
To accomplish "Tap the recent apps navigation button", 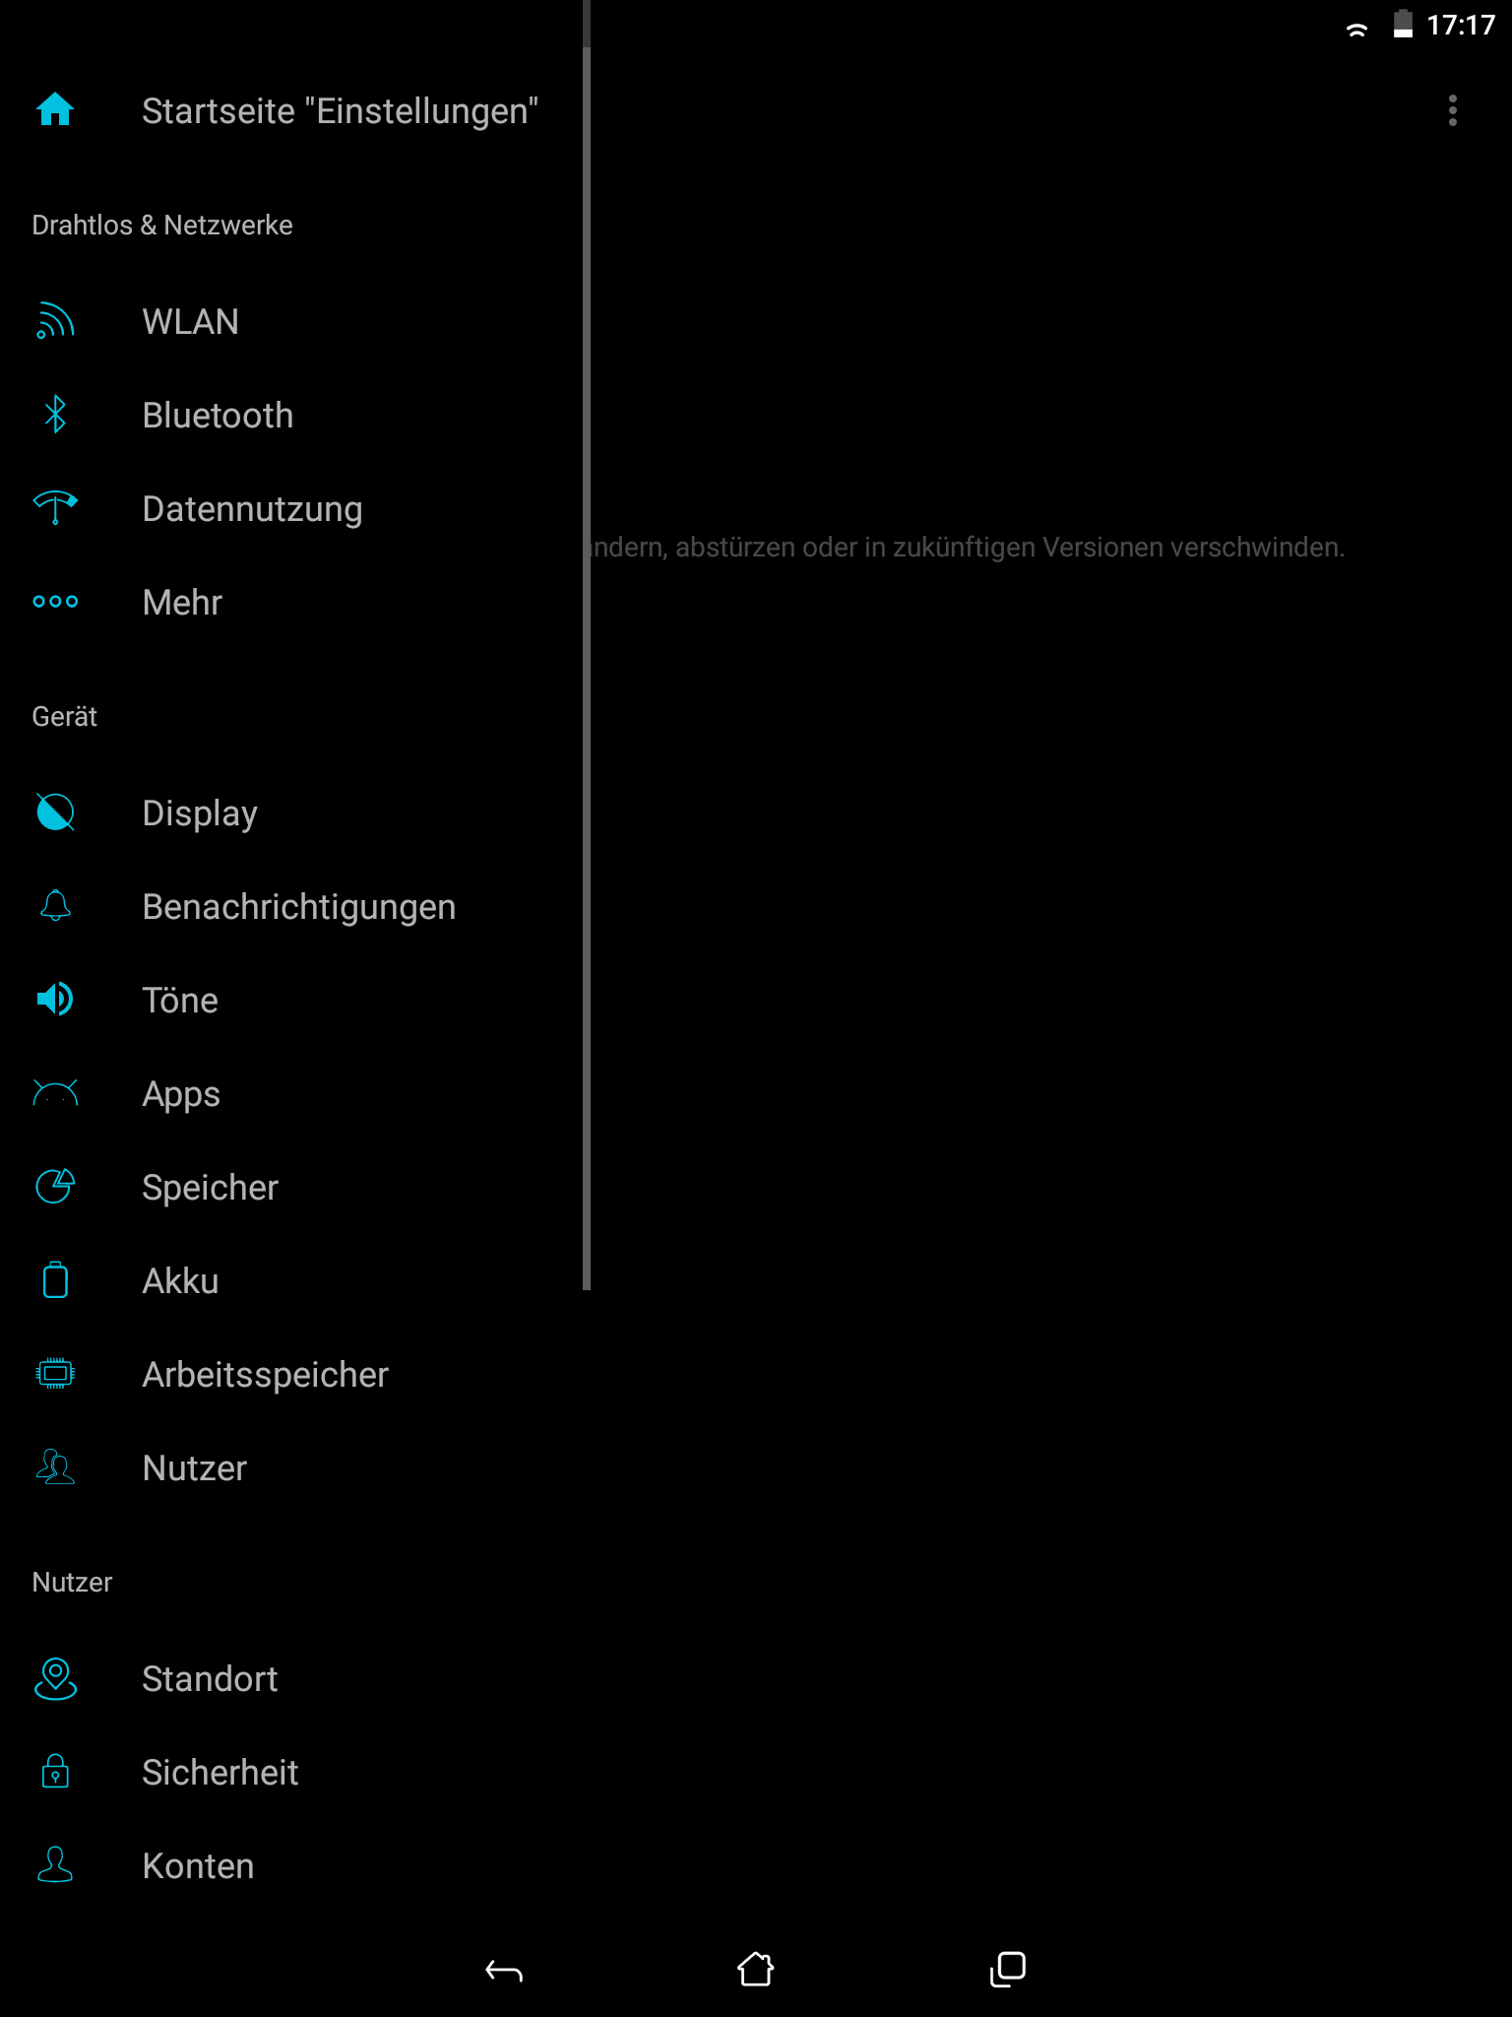I will (1008, 1970).
